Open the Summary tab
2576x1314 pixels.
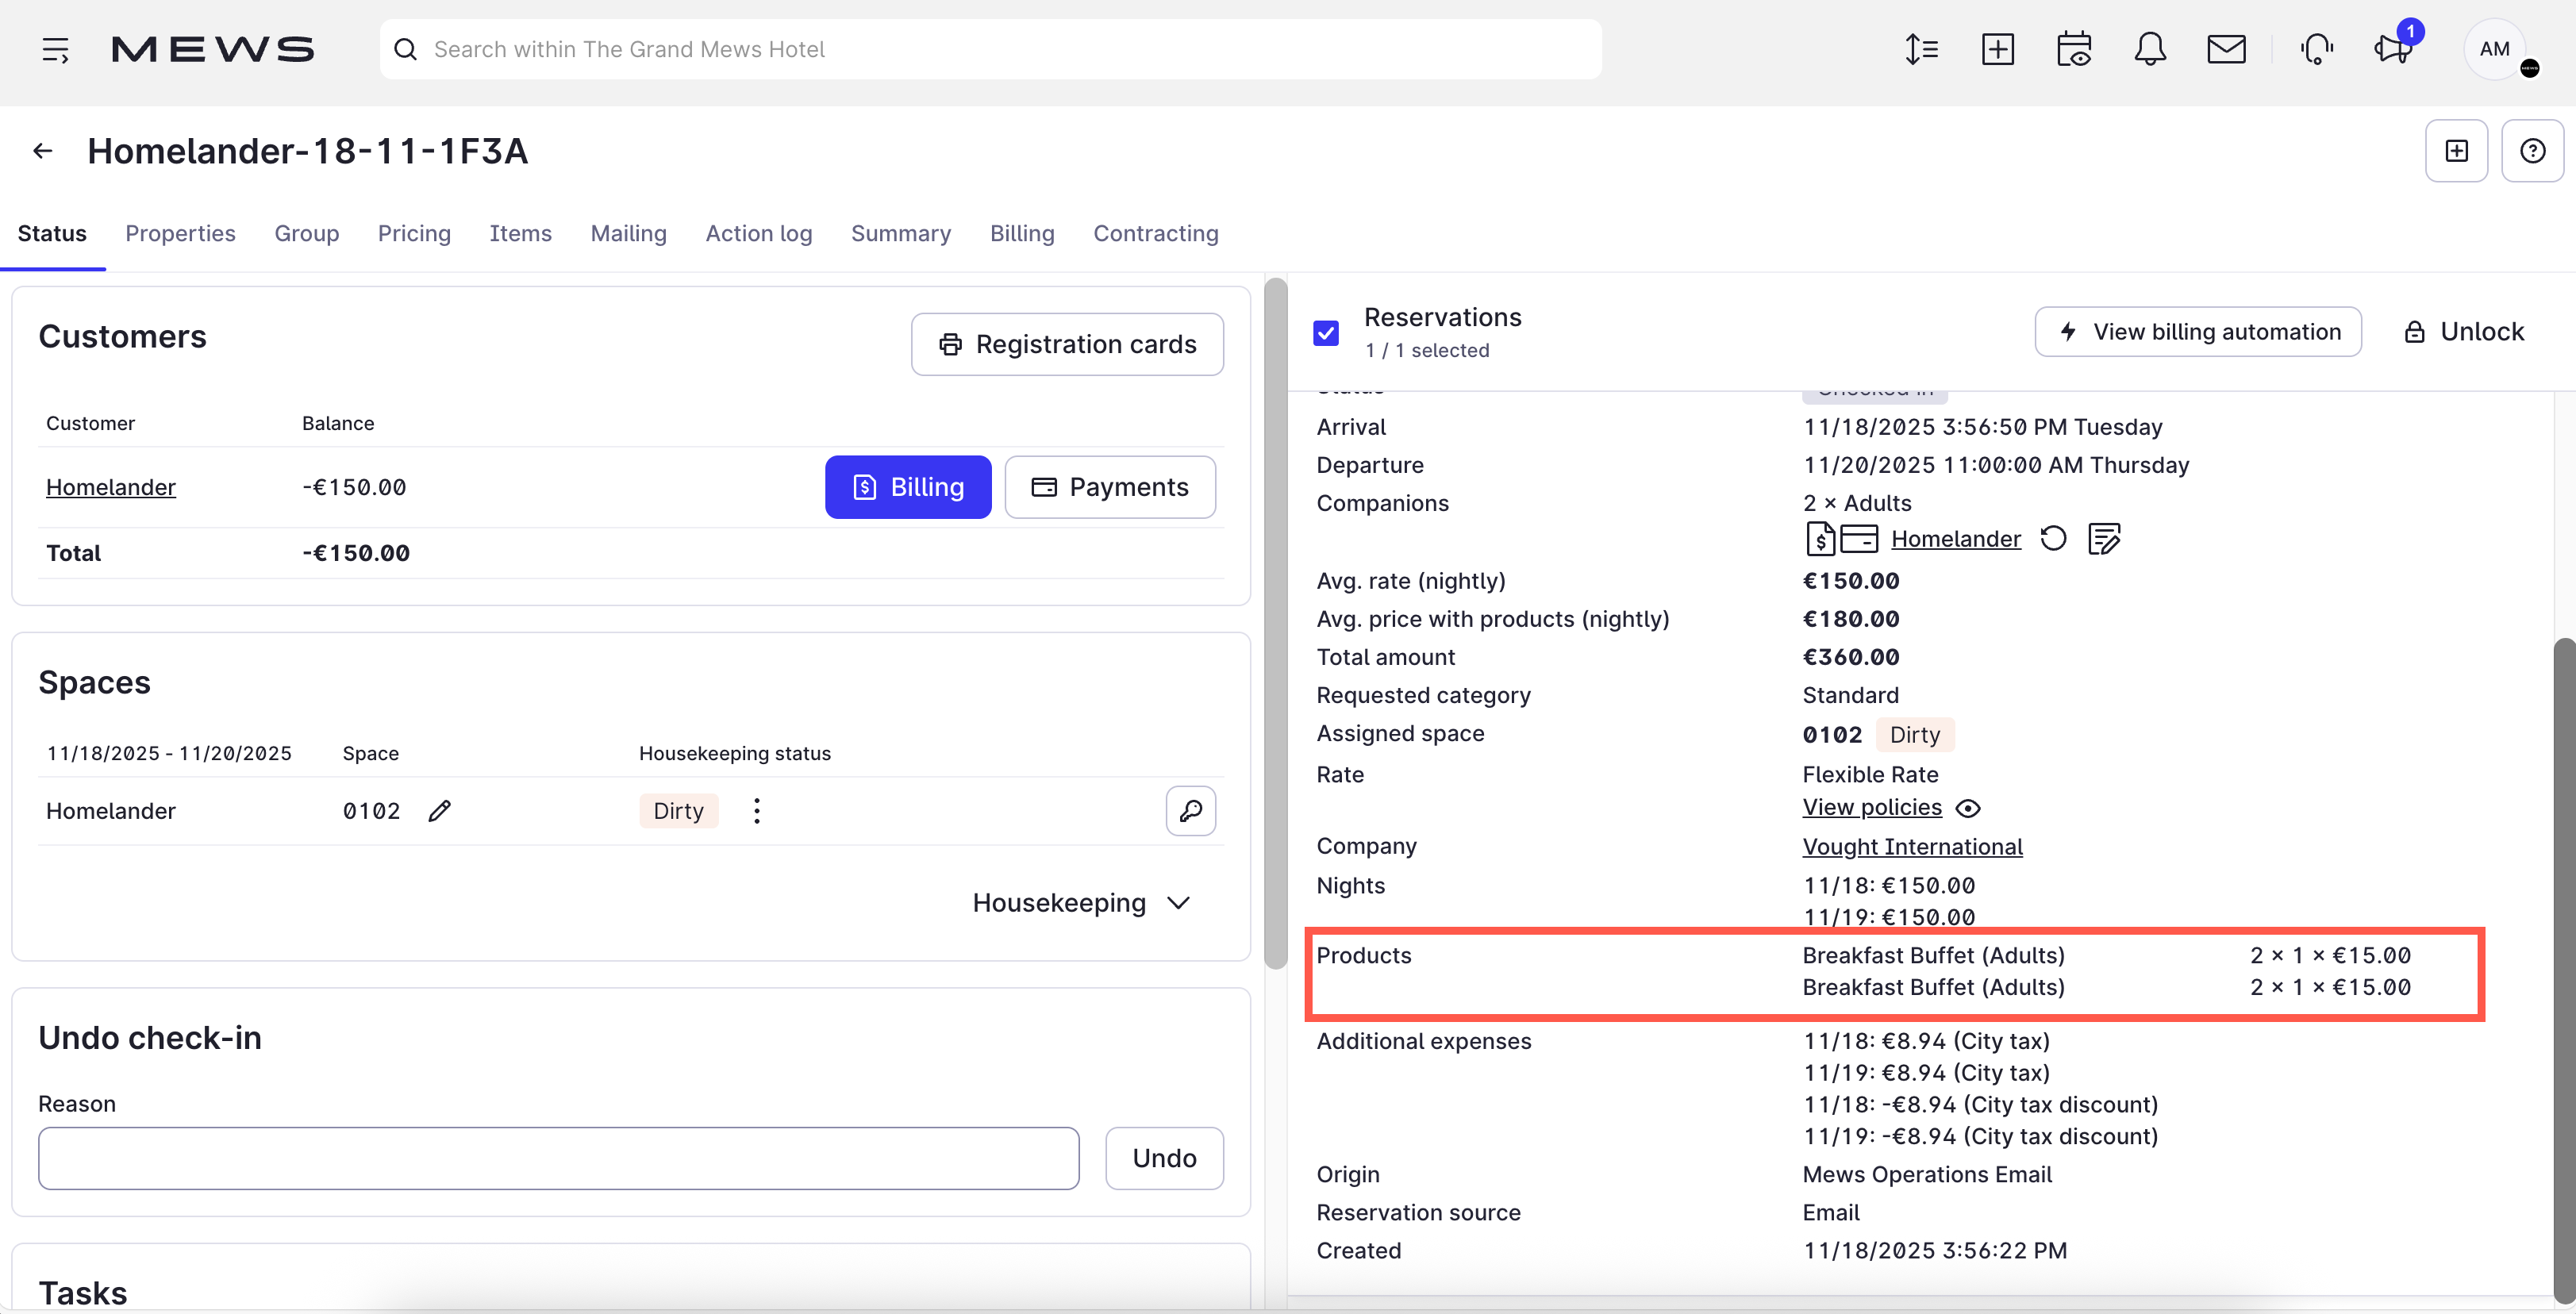point(901,233)
